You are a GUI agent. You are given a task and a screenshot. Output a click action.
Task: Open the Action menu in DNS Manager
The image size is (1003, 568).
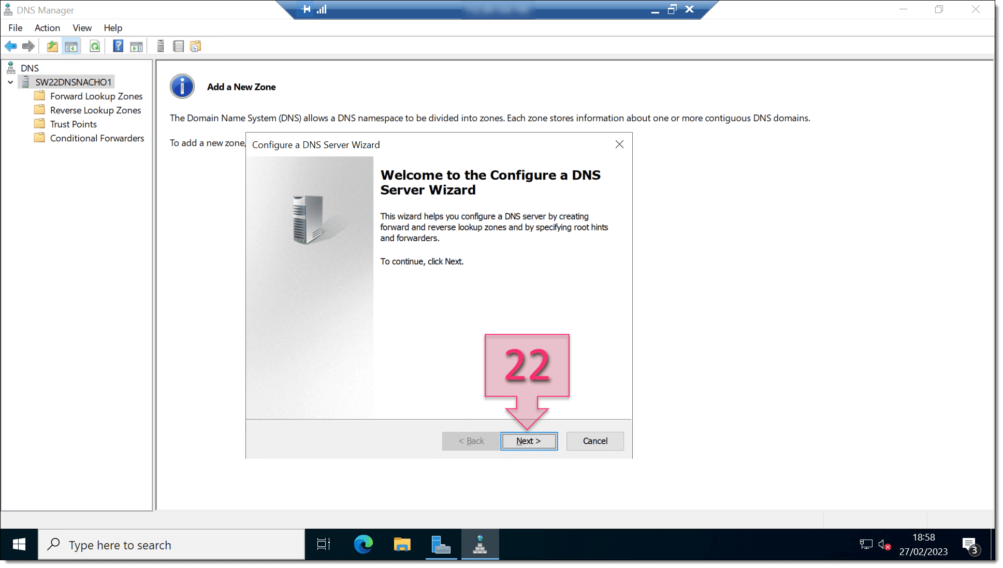pyautogui.click(x=46, y=27)
